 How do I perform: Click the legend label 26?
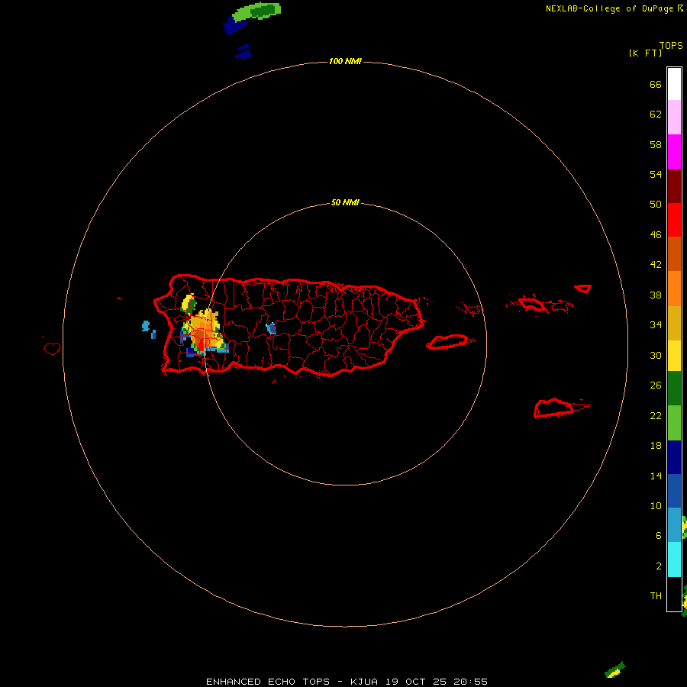coord(656,385)
